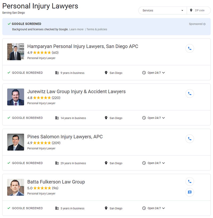The height and width of the screenshot is (218, 213).
Task: Click the clock icon in Hamparyan listing
Action: (144, 73)
